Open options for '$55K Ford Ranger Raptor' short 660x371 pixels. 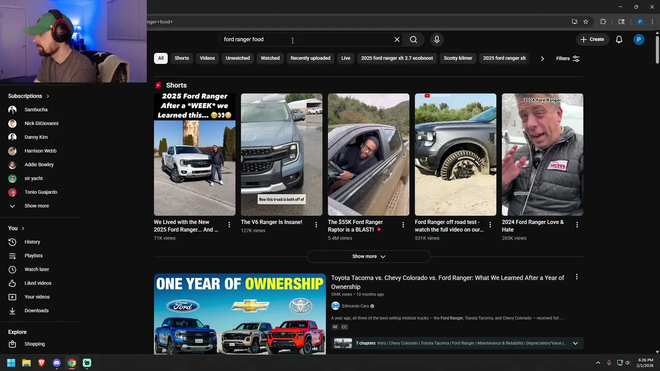click(403, 225)
